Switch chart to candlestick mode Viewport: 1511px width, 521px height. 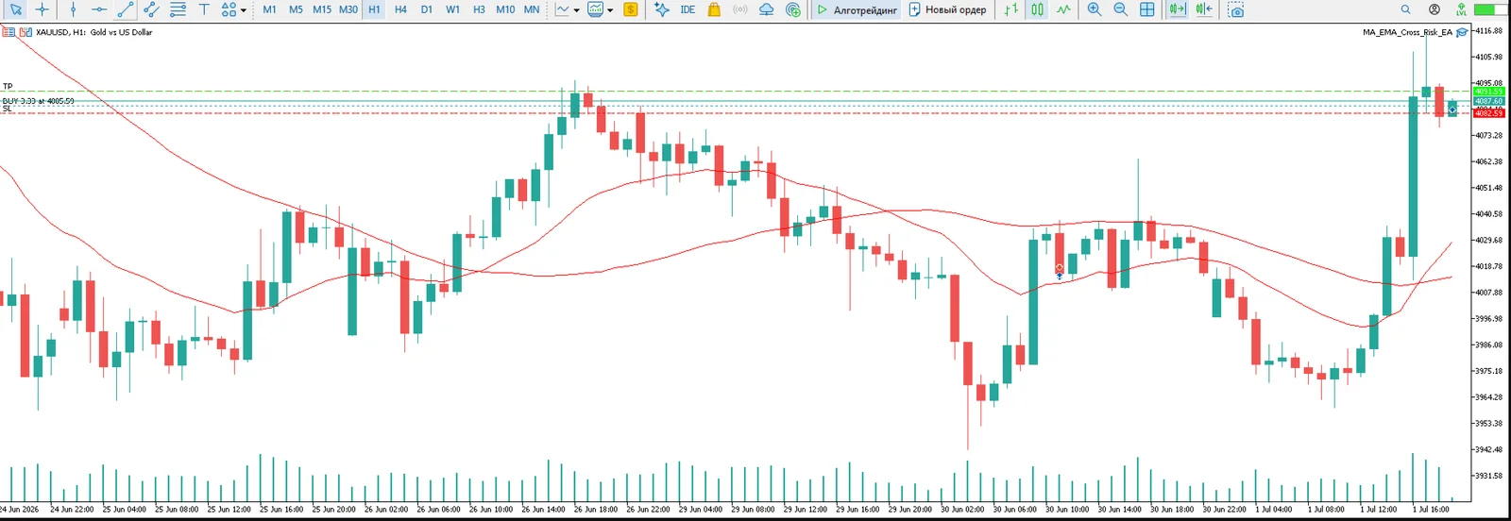click(x=1038, y=9)
